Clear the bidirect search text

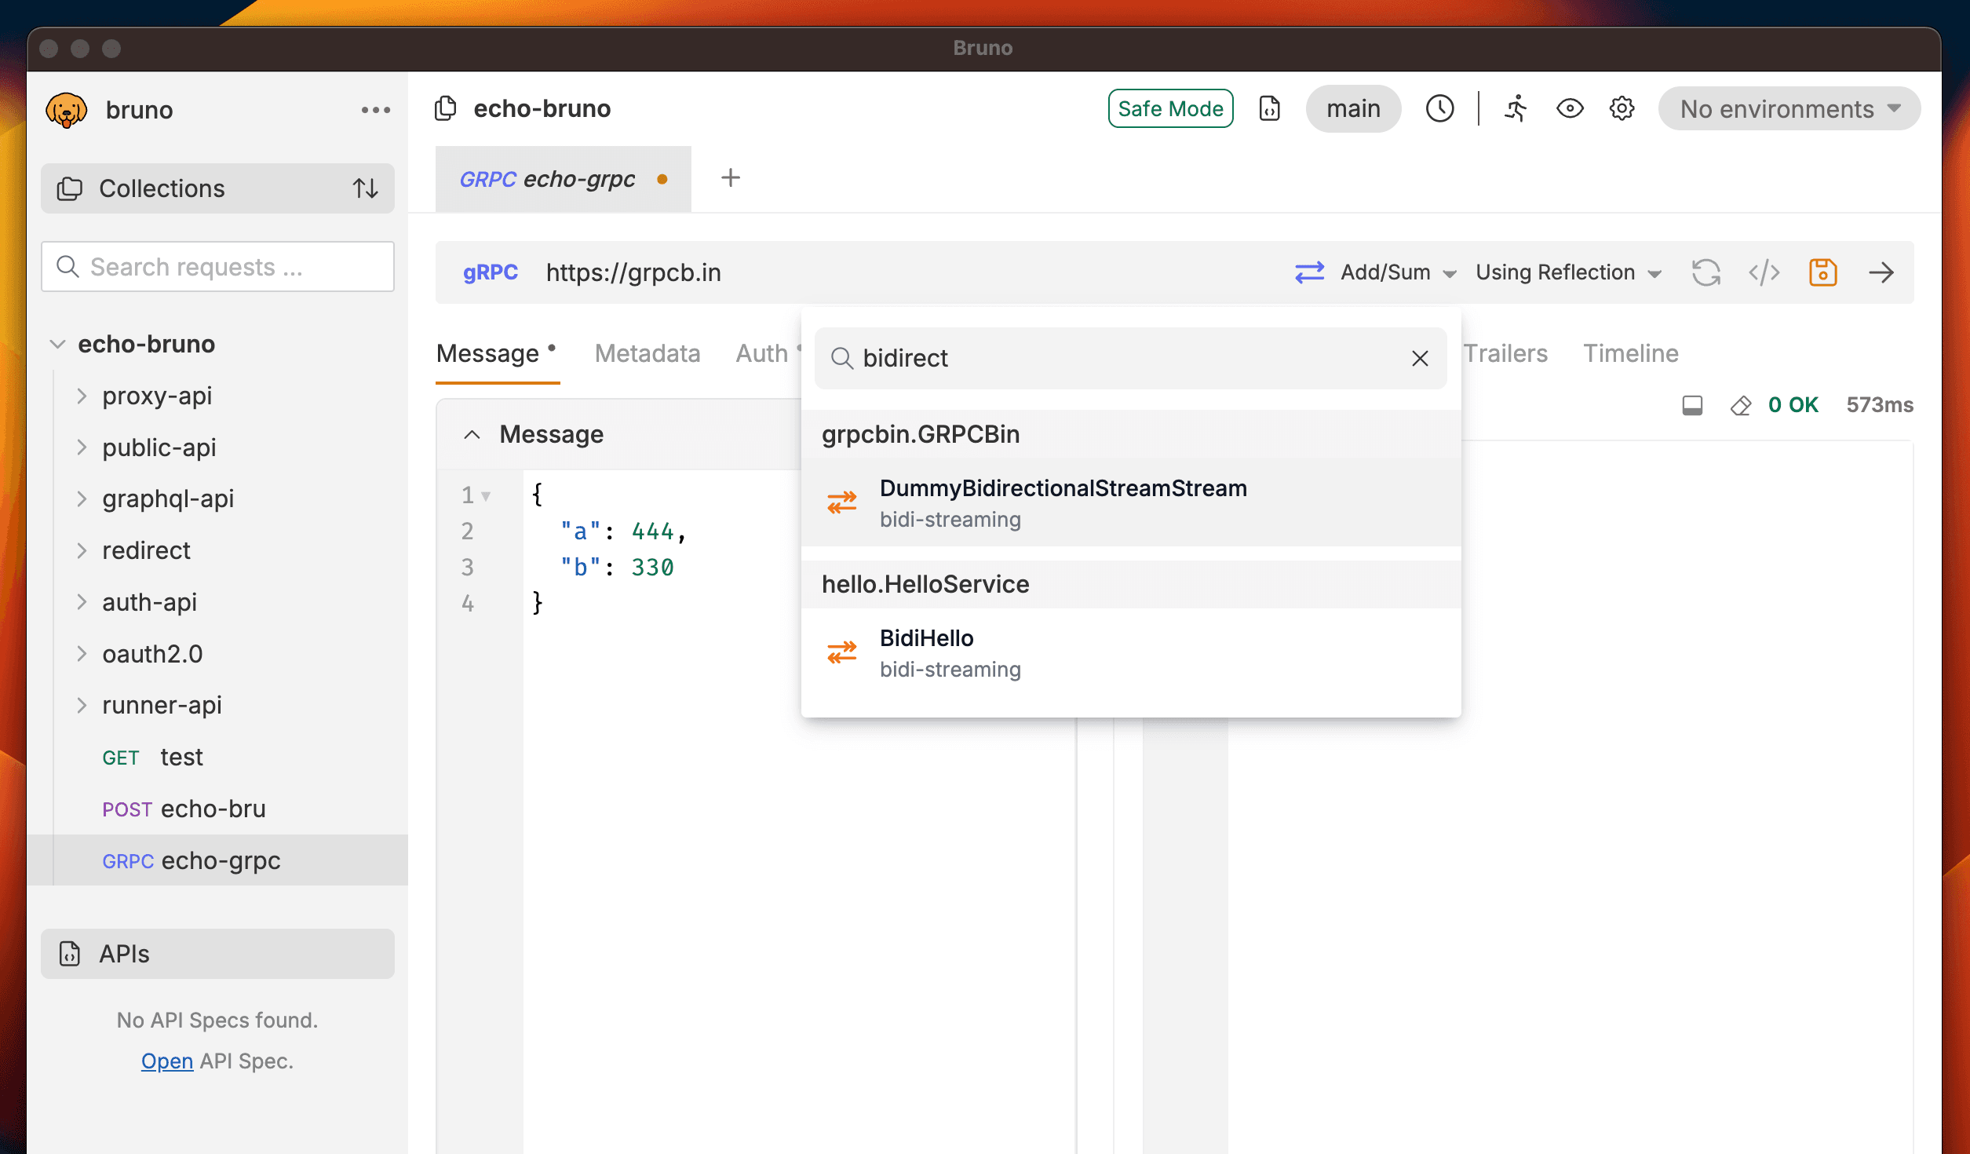[x=1419, y=359]
